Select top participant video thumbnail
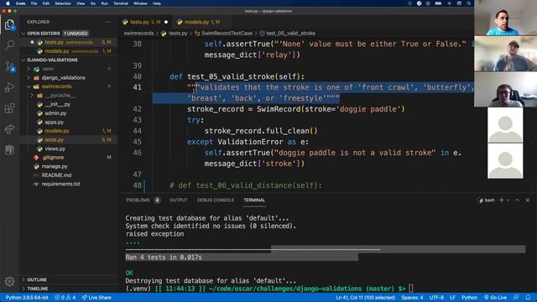 click(505, 18)
